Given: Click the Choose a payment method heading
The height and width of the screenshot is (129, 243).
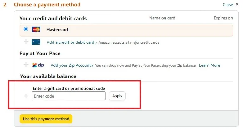Looking at the screenshot, I should (47, 5).
